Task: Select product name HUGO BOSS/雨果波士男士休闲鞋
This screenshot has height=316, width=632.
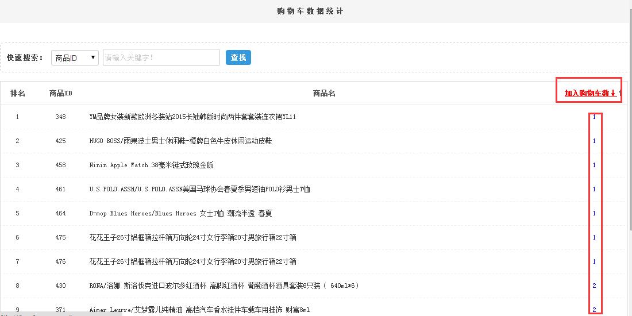Action: click(x=180, y=141)
